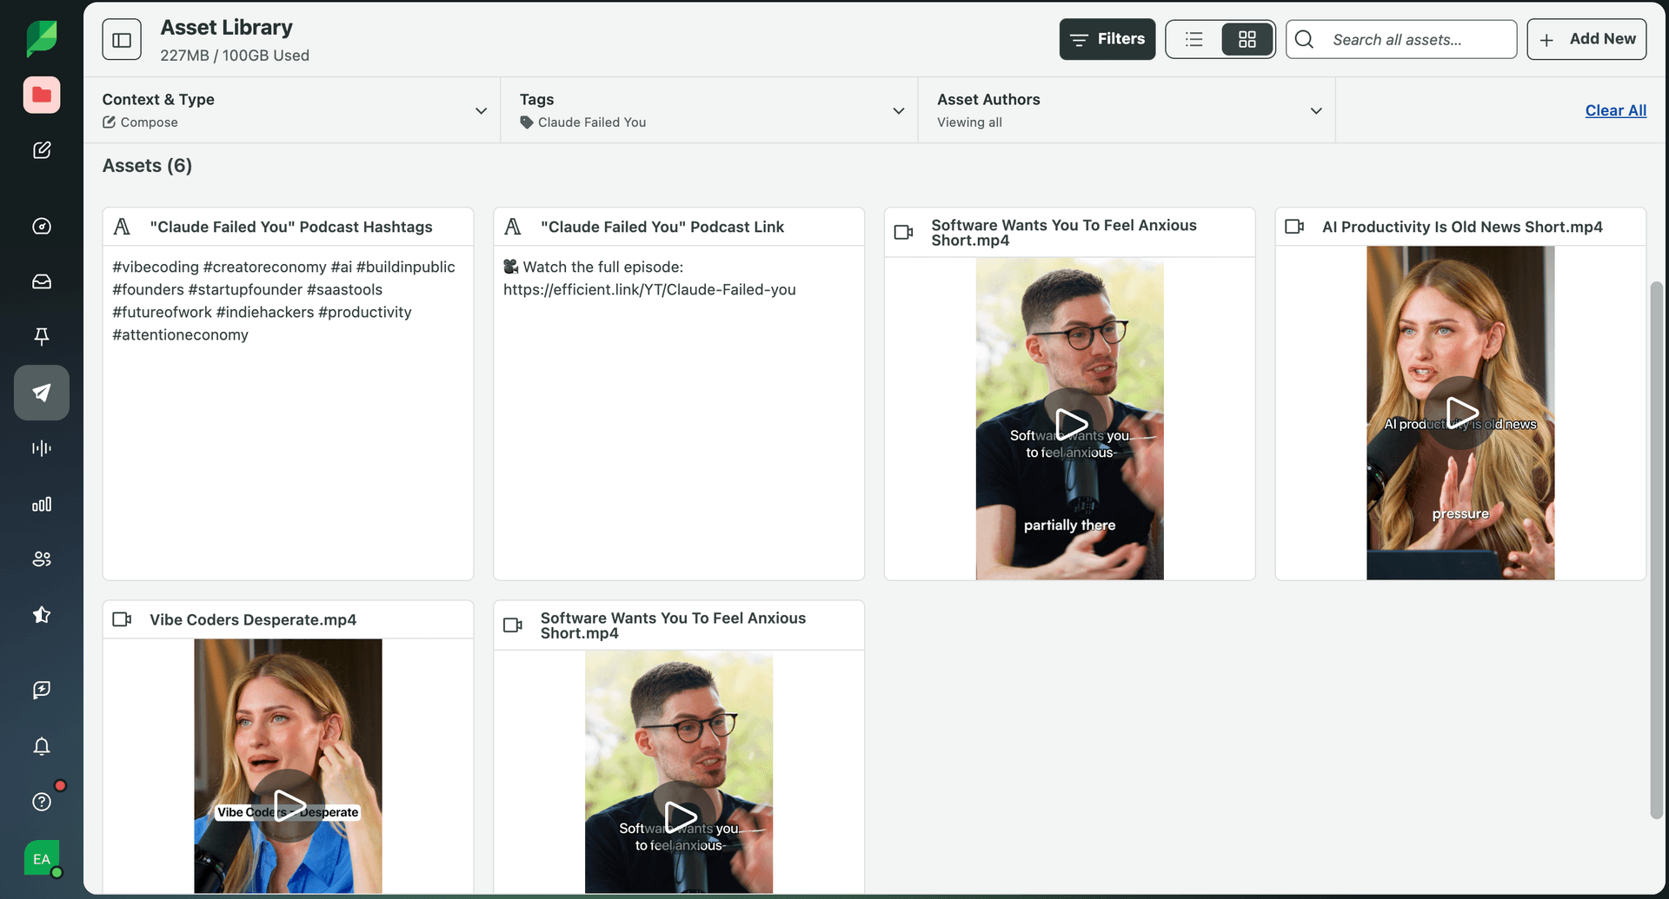The height and width of the screenshot is (899, 1669).
Task: Switch to list view
Action: 1194,39
